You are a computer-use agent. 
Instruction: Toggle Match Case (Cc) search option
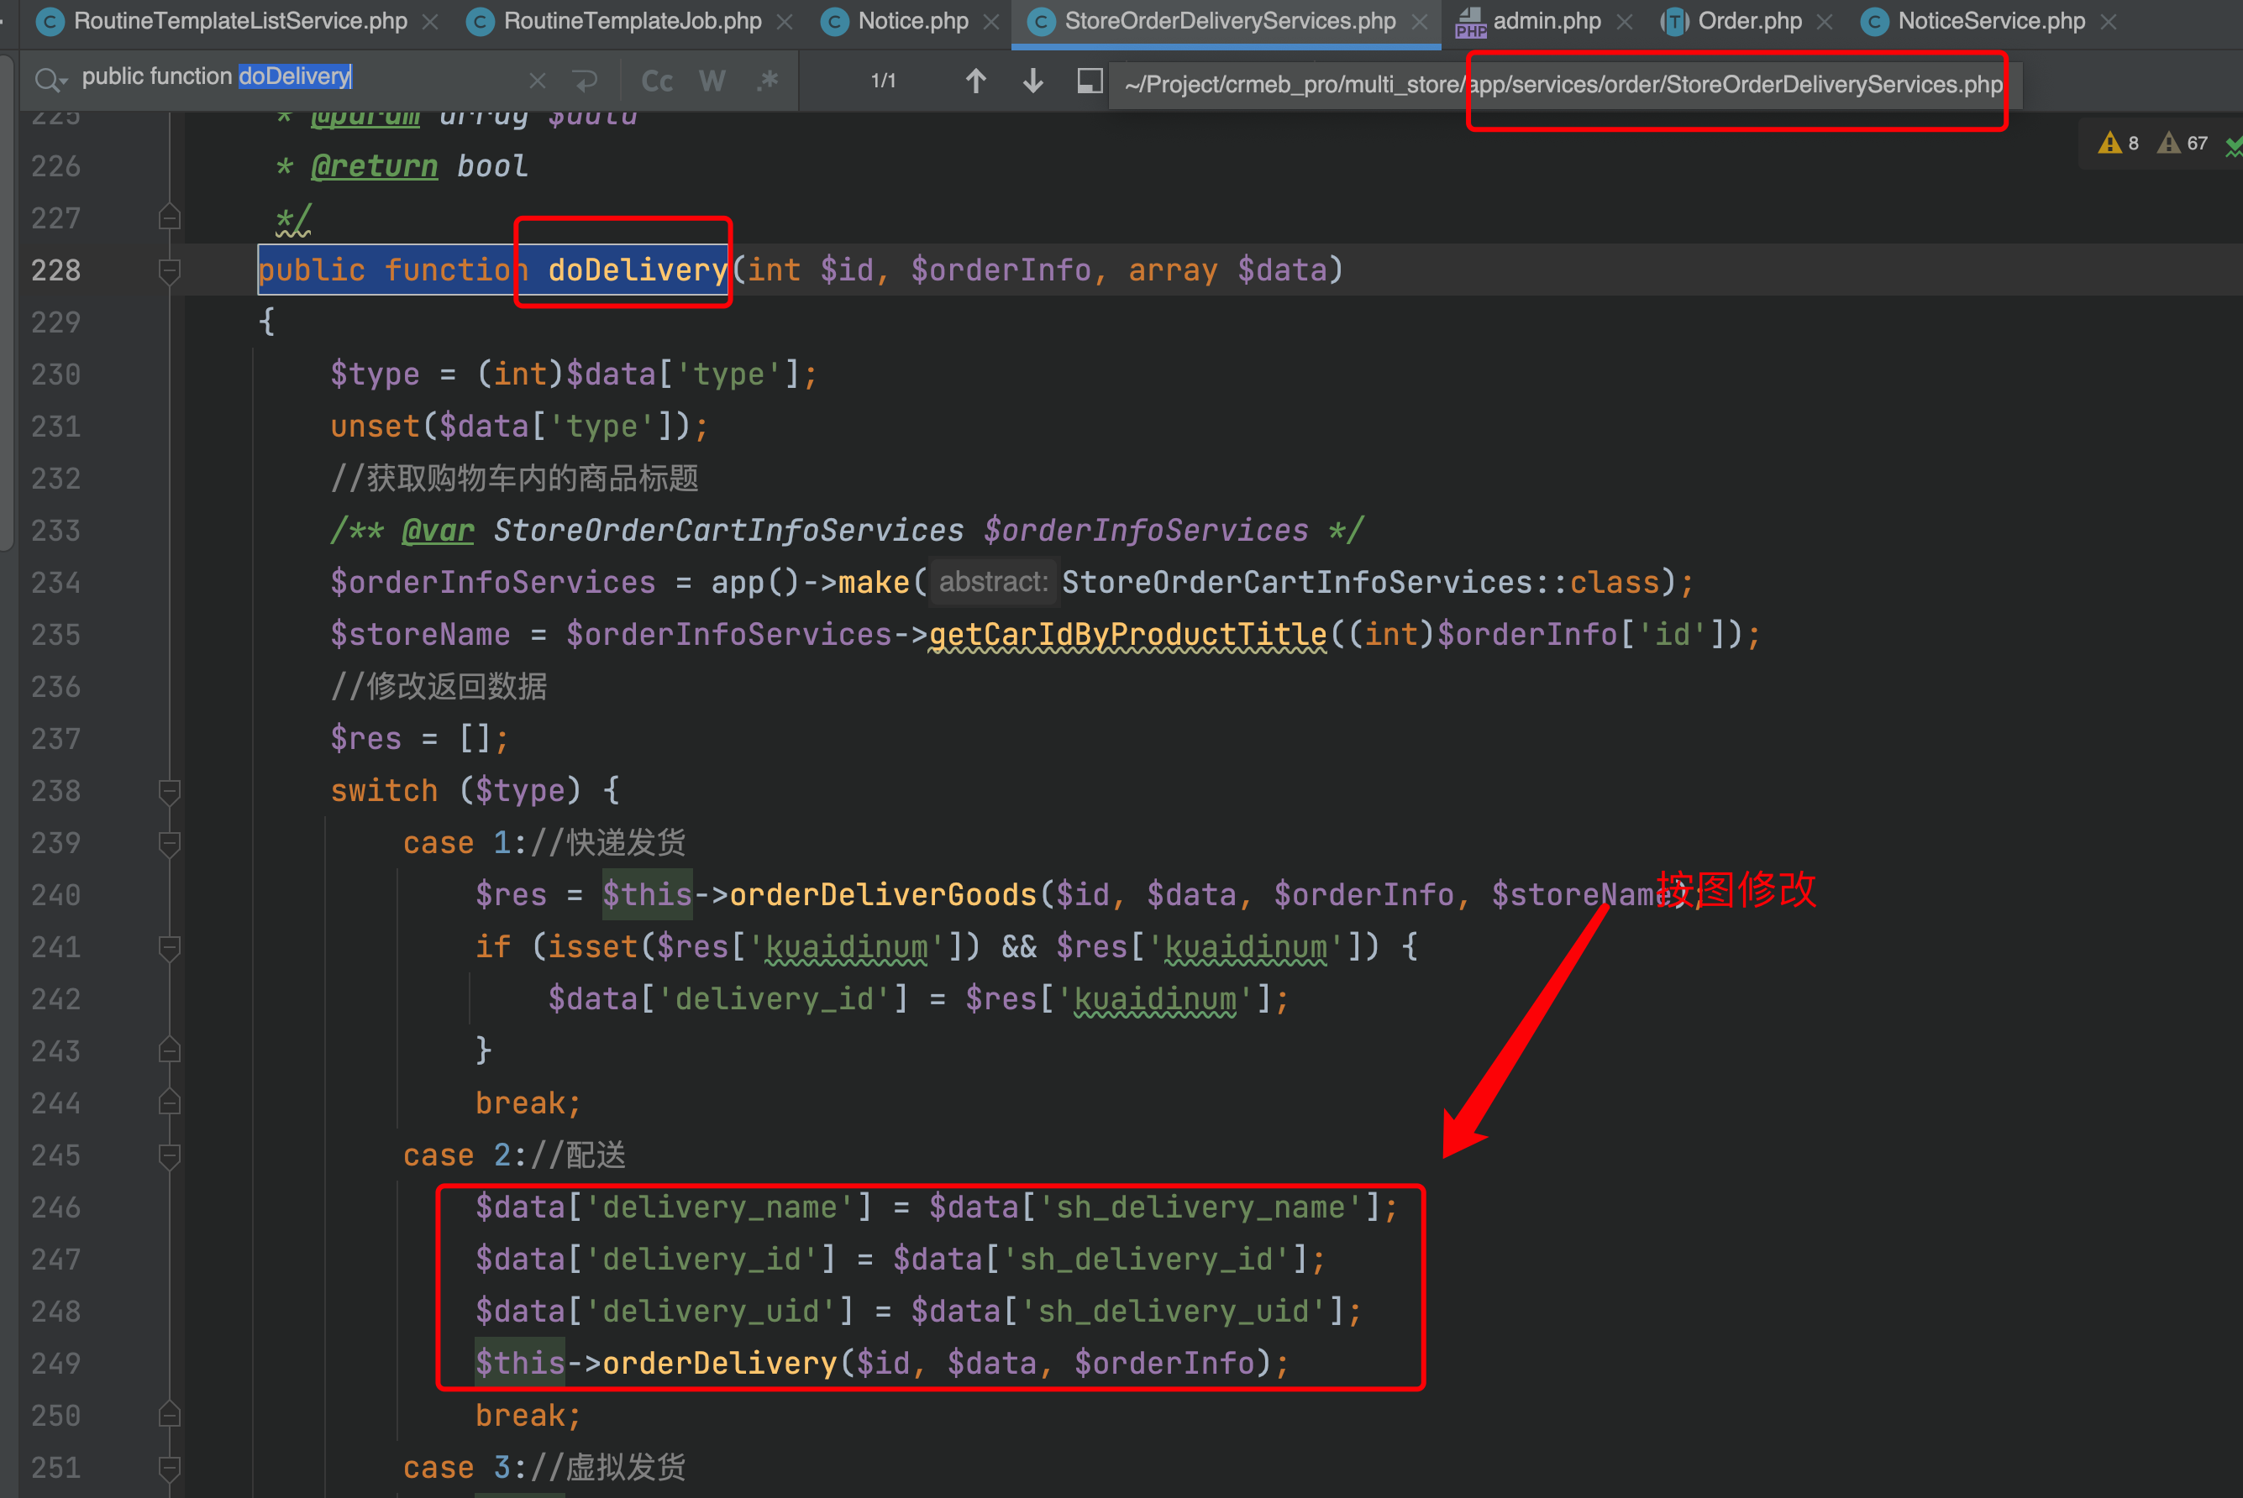click(657, 81)
